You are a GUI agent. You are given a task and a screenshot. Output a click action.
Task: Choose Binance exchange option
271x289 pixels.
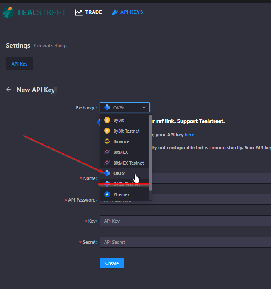click(x=125, y=141)
